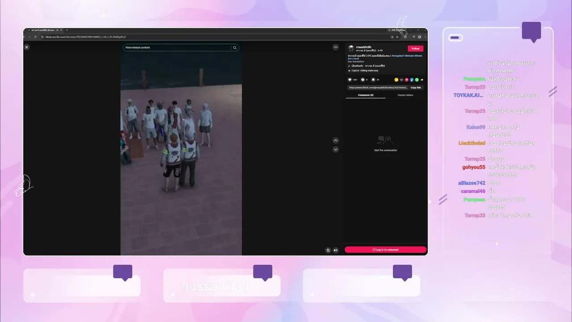
Task: Open the three-dot more options menu
Action: 336,47
